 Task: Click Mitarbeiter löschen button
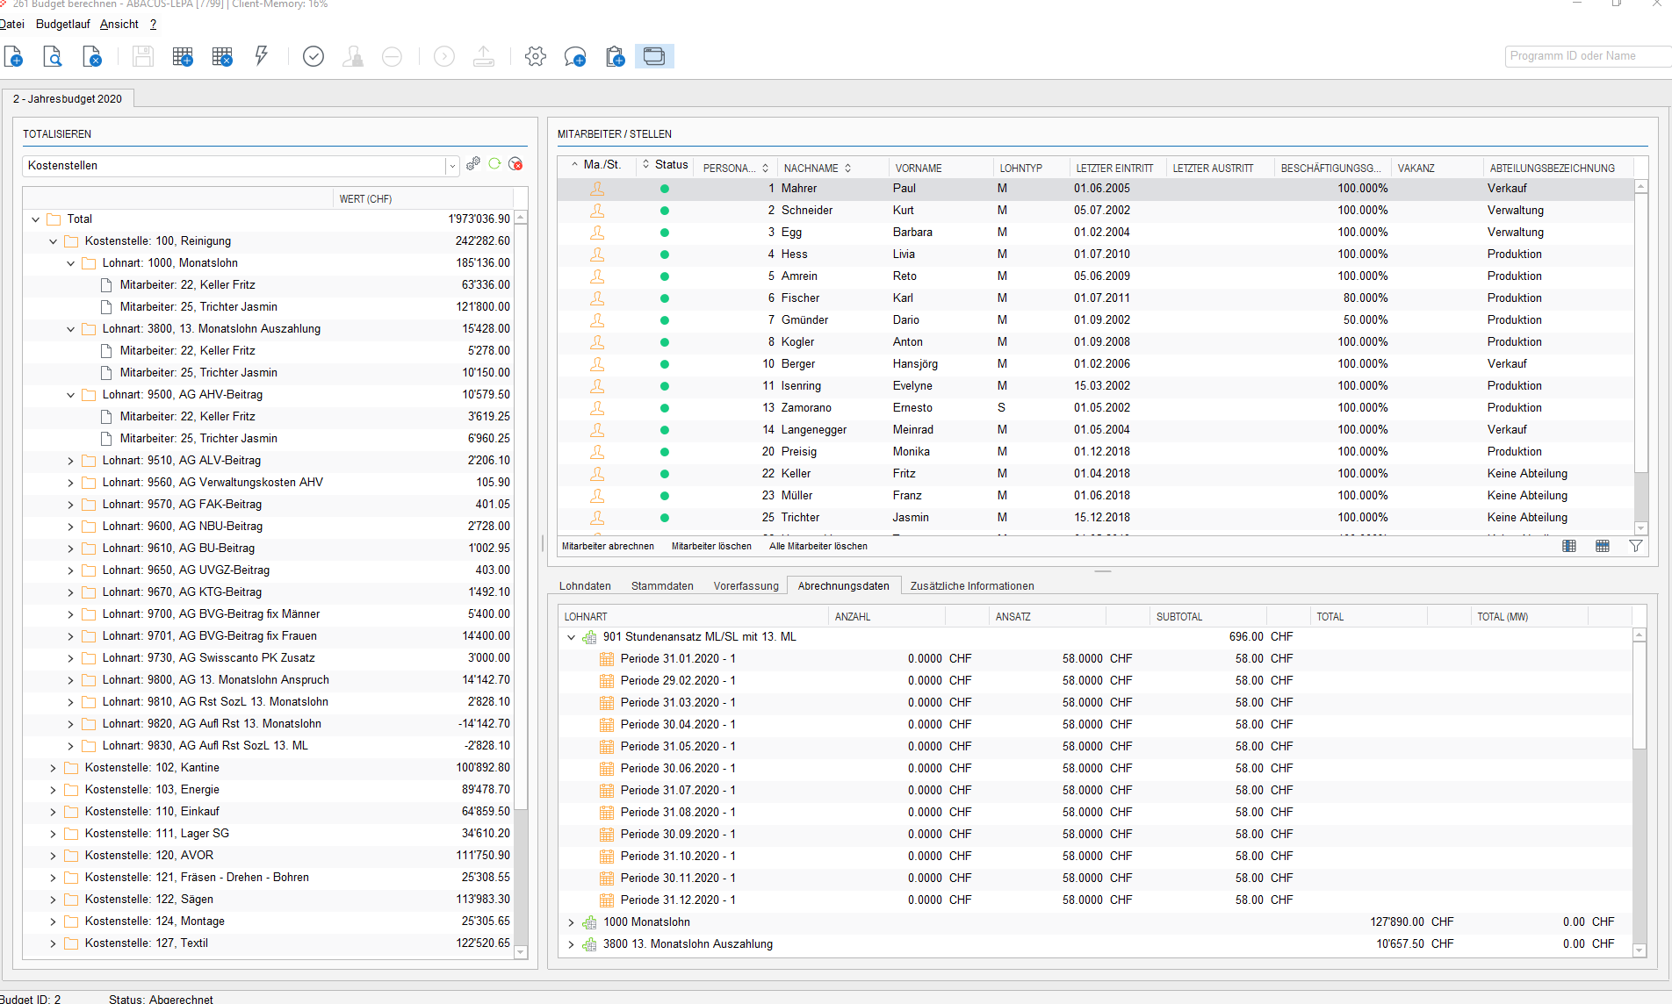[x=711, y=546]
